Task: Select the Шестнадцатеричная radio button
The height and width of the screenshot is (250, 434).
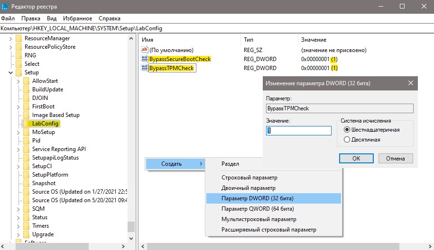Action: (x=347, y=130)
